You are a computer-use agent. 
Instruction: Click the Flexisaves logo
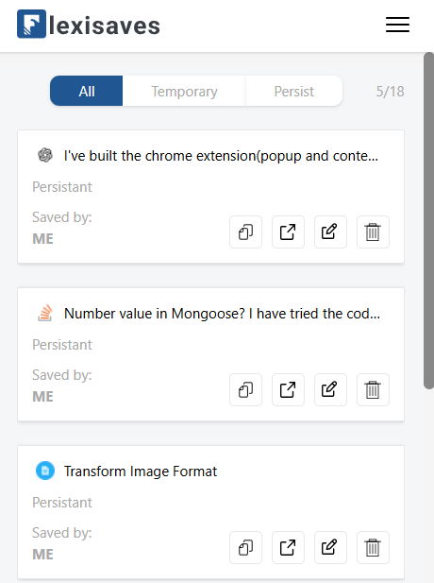click(89, 25)
